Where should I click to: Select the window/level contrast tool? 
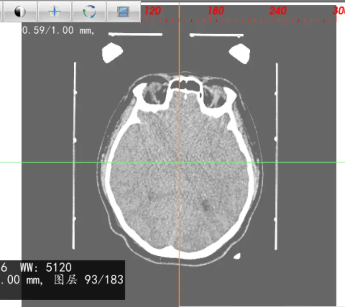(x=20, y=11)
